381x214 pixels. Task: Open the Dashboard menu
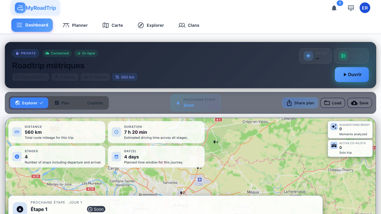[32, 25]
